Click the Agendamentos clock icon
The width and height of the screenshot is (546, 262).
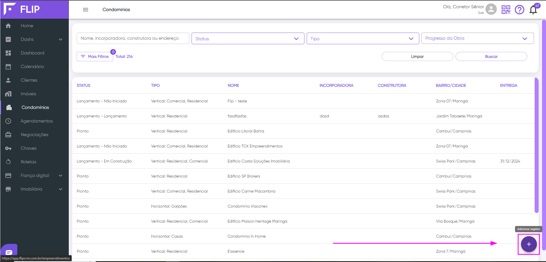[8, 121]
